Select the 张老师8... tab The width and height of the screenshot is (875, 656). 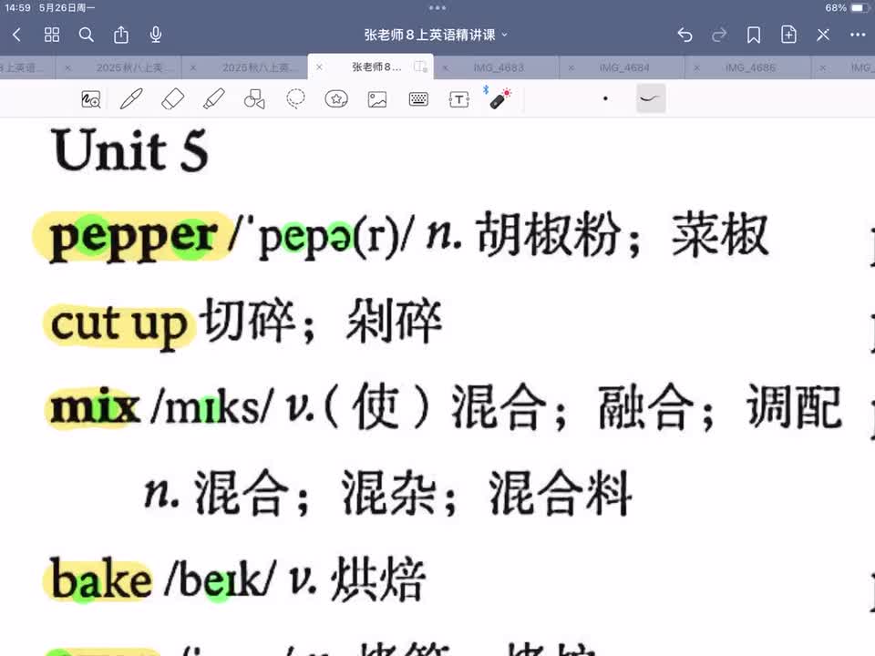pos(376,67)
